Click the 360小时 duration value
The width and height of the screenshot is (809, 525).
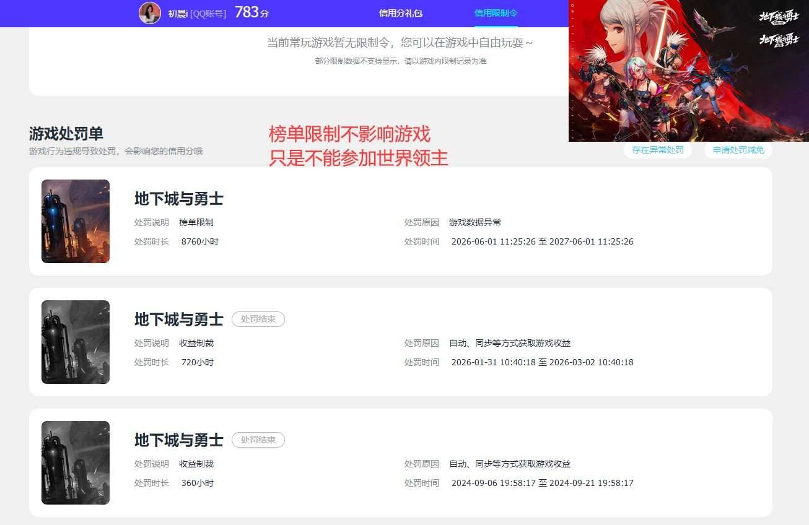tap(198, 483)
